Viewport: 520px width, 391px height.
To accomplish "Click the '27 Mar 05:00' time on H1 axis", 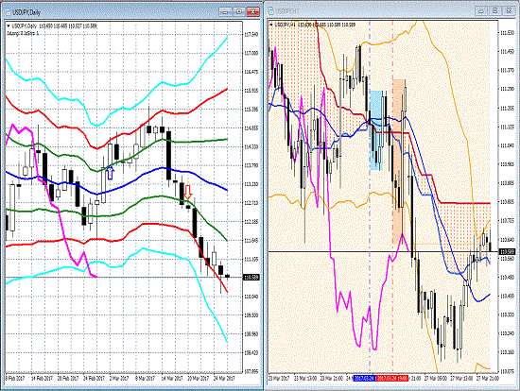I will tap(437, 378).
